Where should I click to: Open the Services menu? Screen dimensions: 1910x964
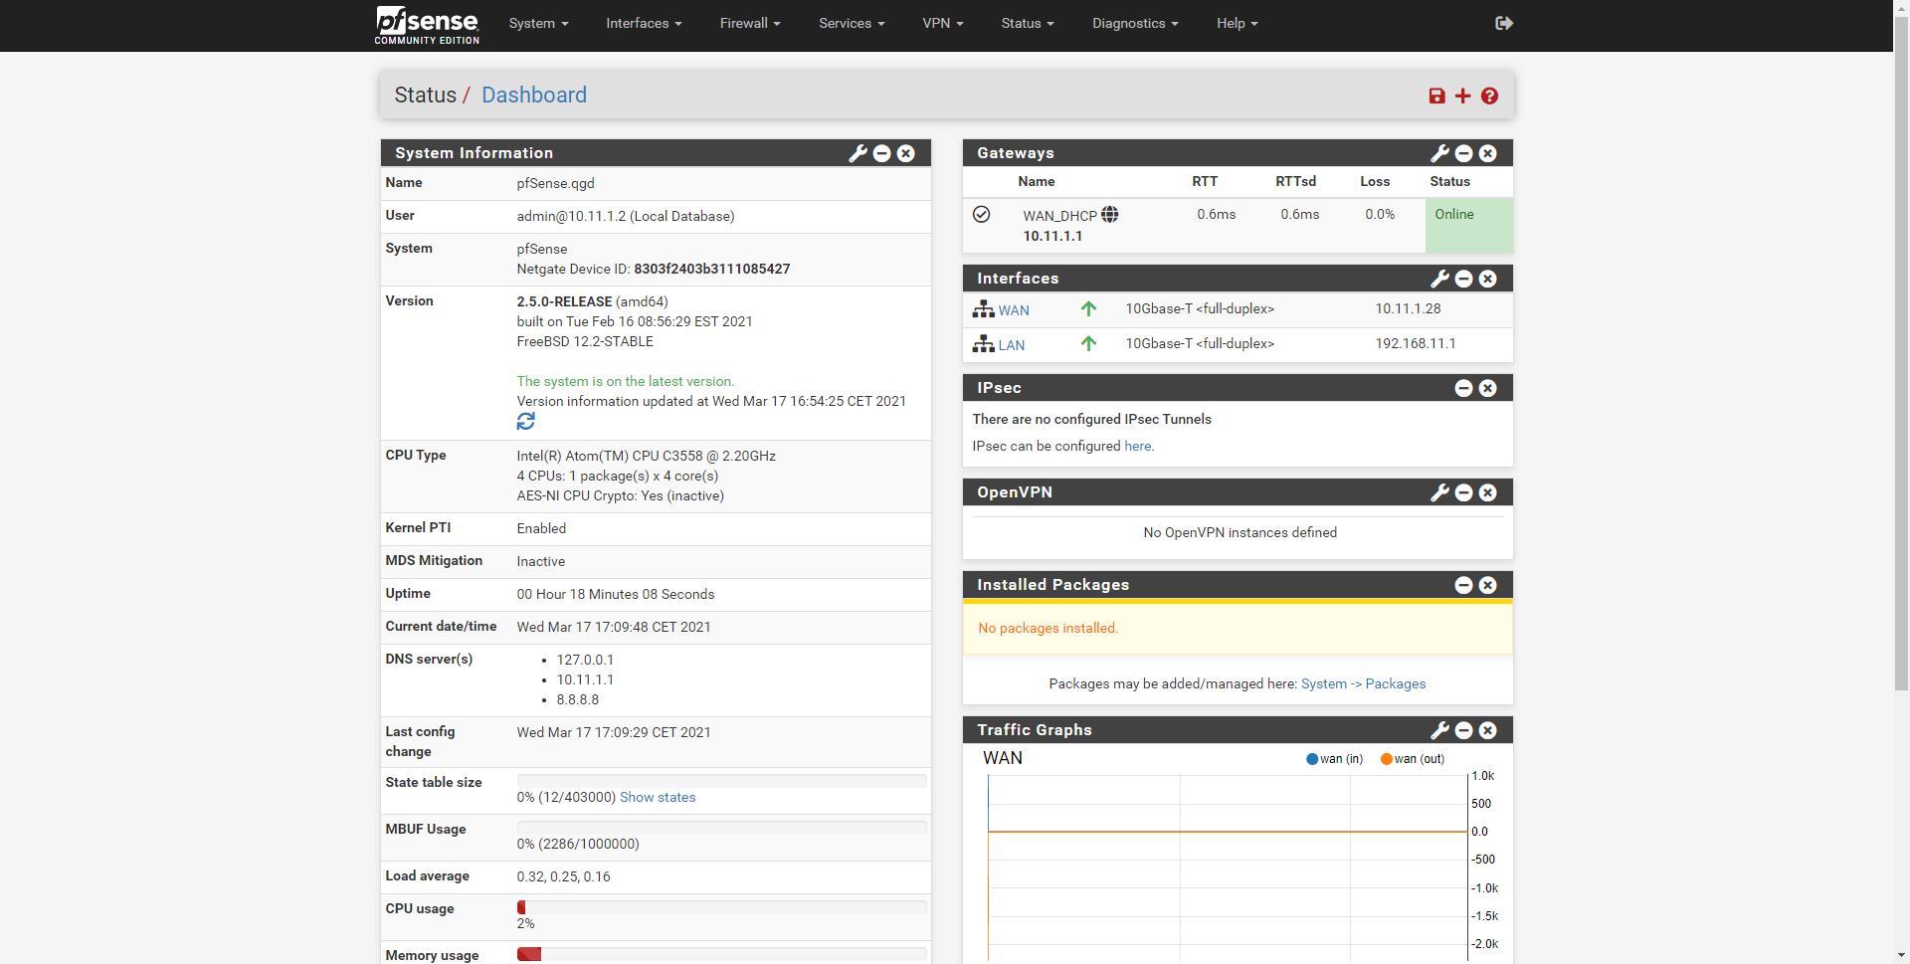[x=852, y=23]
